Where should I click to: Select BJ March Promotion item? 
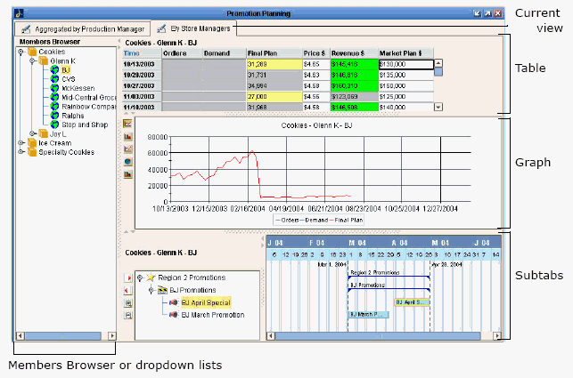(213, 315)
